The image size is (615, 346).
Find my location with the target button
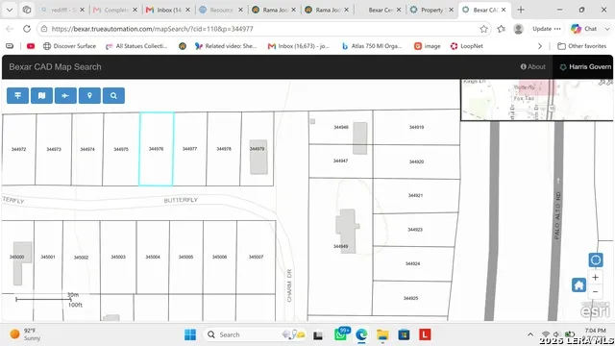tap(596, 259)
